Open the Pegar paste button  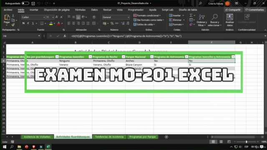[x=7, y=20]
